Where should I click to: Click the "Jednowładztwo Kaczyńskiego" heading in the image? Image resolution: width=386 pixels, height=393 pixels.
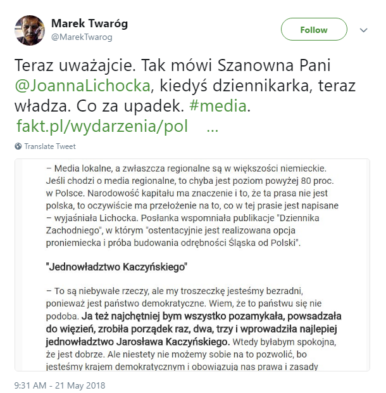[x=116, y=267]
